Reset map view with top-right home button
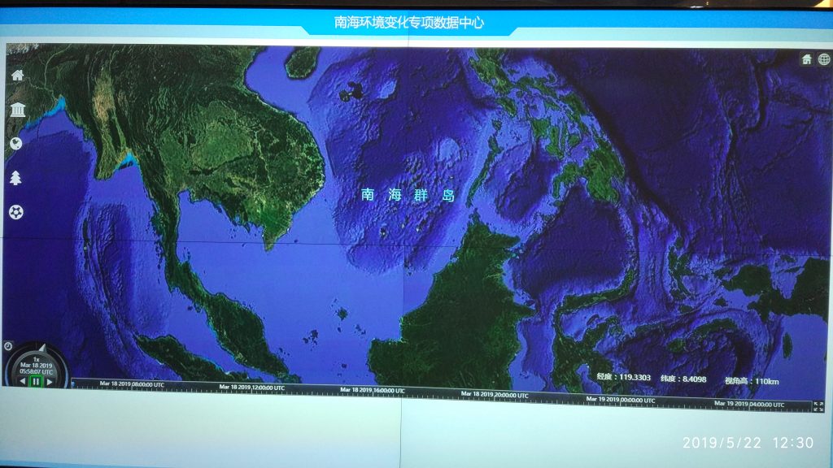The height and width of the screenshot is (468, 833). [x=807, y=59]
